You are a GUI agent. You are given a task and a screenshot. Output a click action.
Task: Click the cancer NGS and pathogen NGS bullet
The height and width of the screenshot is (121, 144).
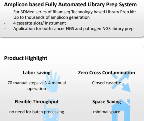pos(73,29)
